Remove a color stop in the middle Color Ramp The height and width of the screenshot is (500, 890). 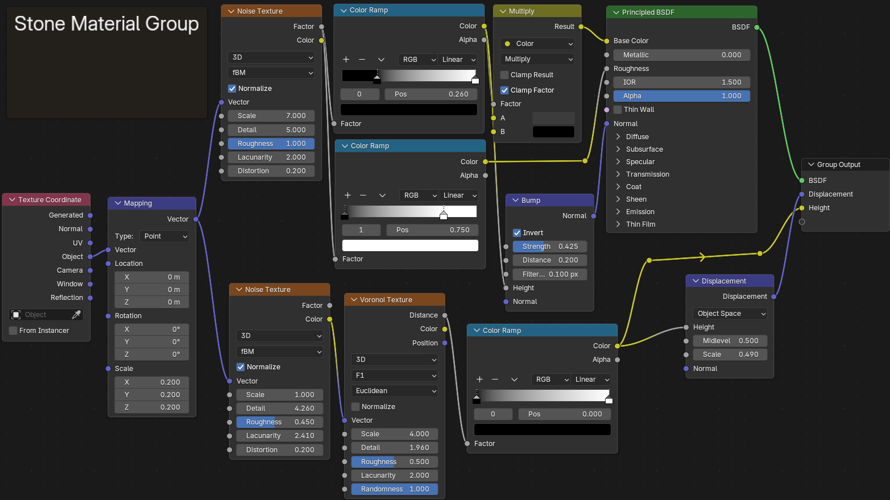[363, 195]
